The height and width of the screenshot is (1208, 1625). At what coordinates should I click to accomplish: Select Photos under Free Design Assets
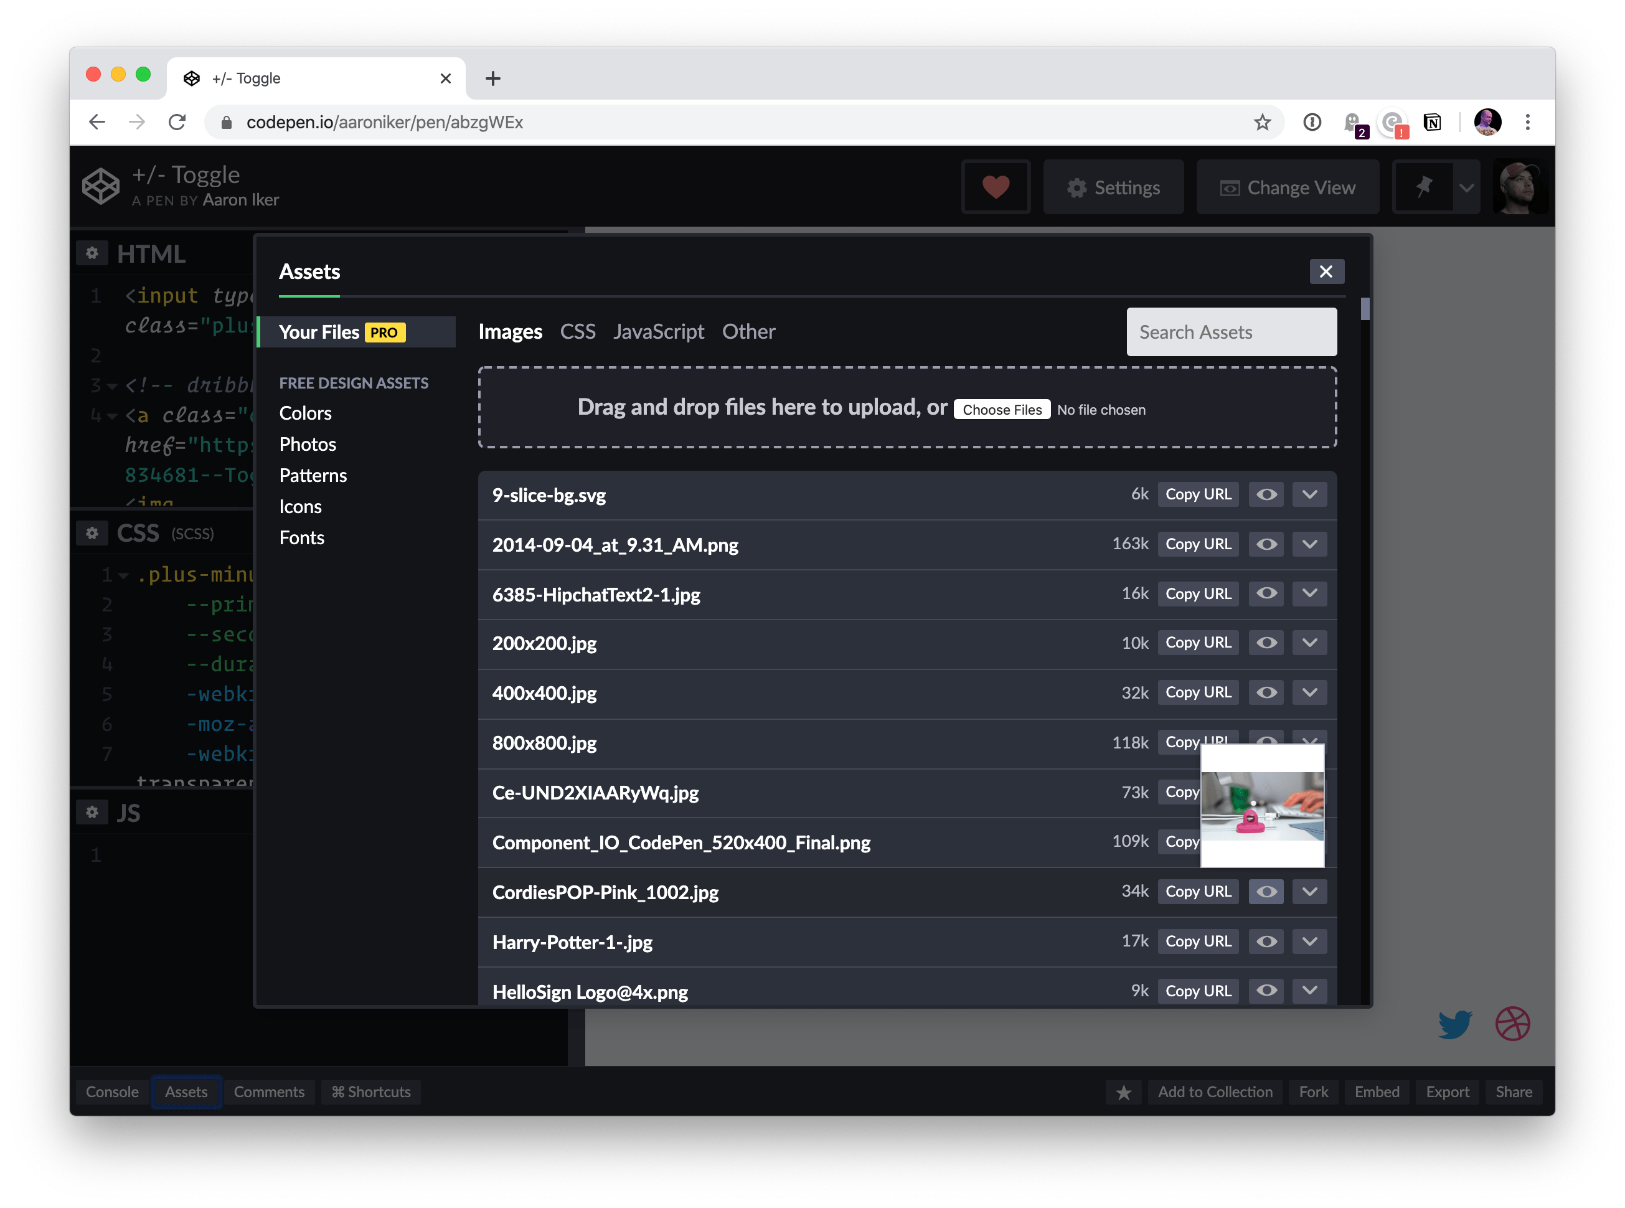coord(308,445)
